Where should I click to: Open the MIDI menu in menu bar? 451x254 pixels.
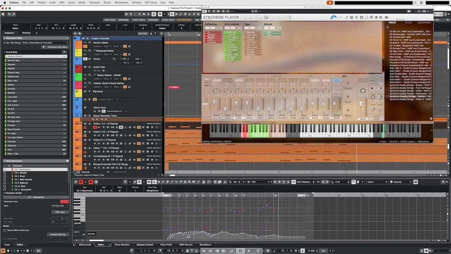pyautogui.click(x=62, y=2)
